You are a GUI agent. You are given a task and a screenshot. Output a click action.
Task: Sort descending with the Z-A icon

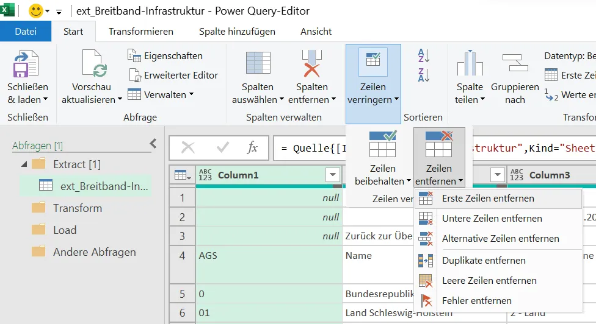424,75
